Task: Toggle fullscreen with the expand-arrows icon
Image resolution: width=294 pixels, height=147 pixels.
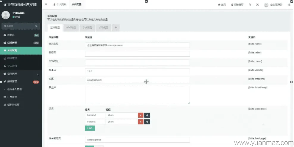Action: pyautogui.click(x=257, y=5)
